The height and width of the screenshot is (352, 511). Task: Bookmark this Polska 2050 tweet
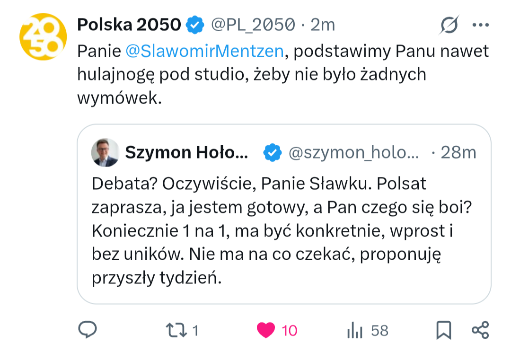[x=443, y=330]
